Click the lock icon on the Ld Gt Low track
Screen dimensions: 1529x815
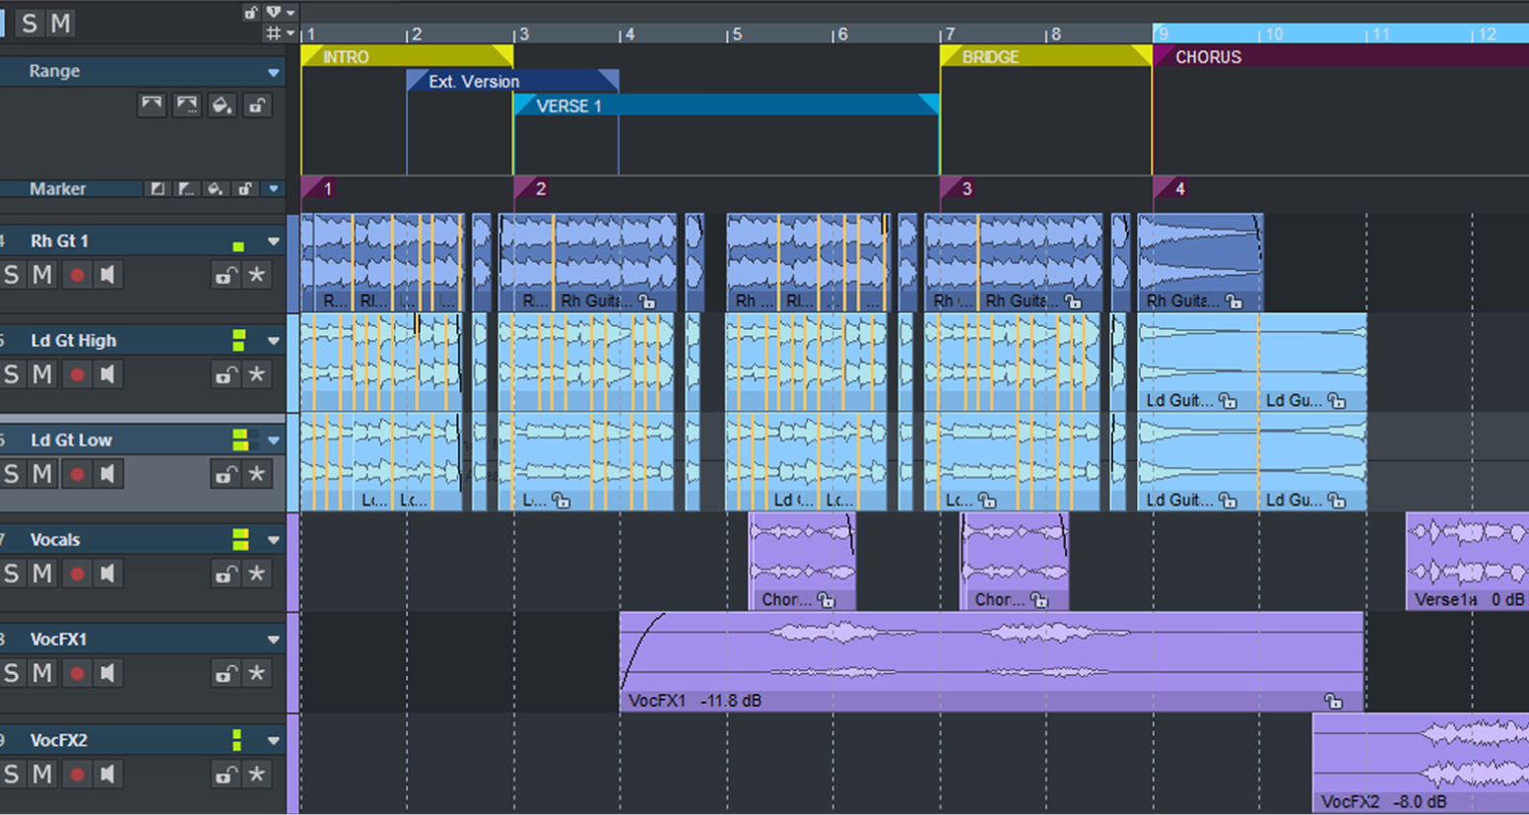tap(226, 474)
